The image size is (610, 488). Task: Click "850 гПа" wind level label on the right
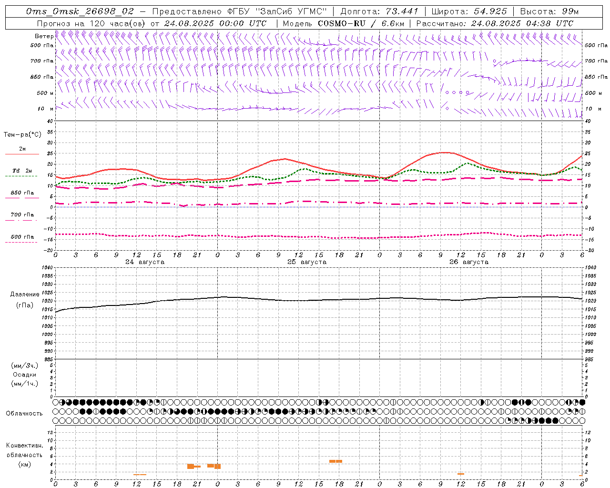[x=596, y=77]
